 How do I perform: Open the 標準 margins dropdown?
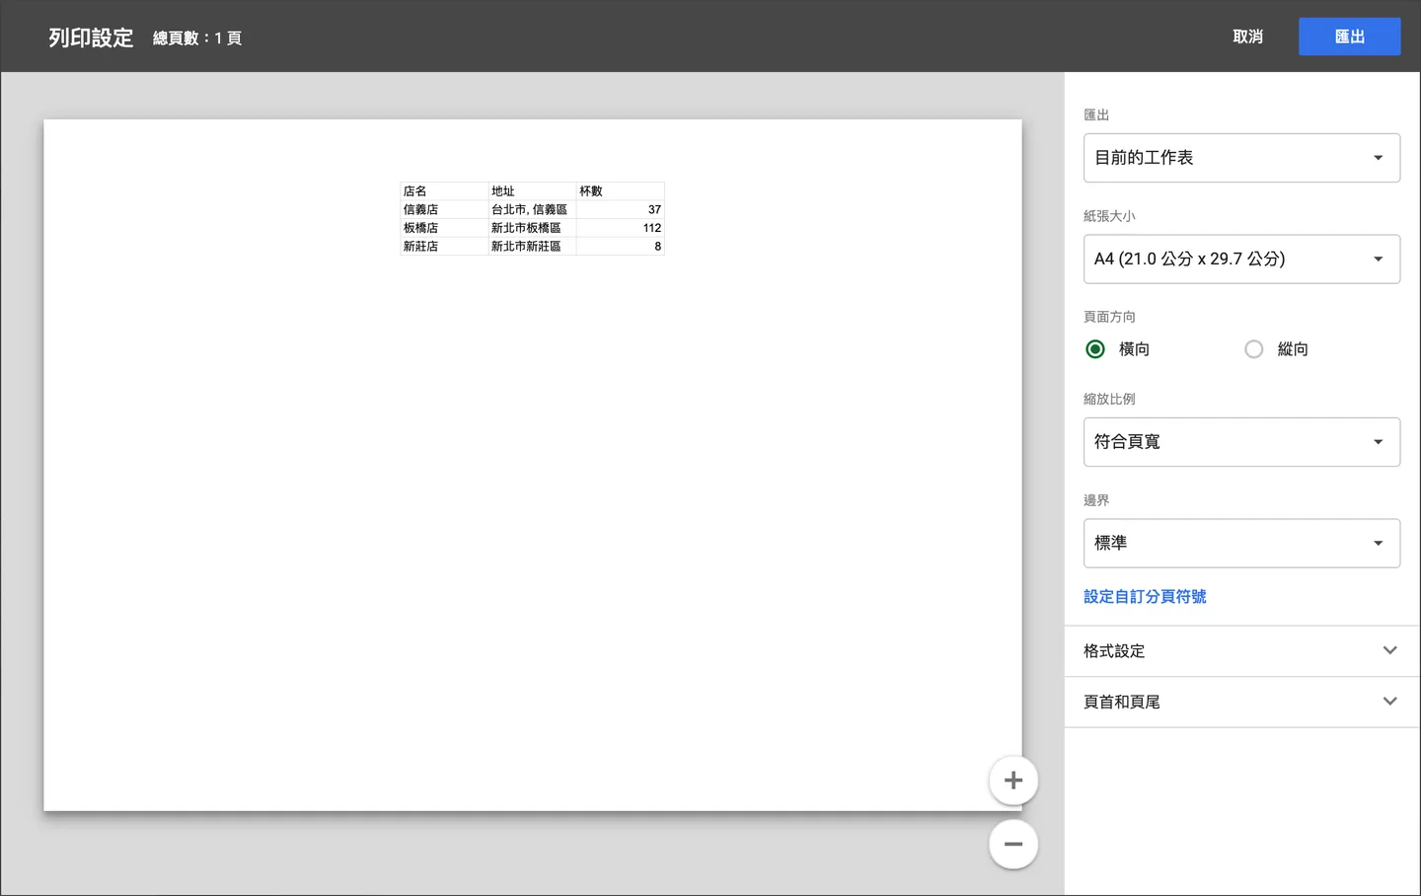point(1241,544)
